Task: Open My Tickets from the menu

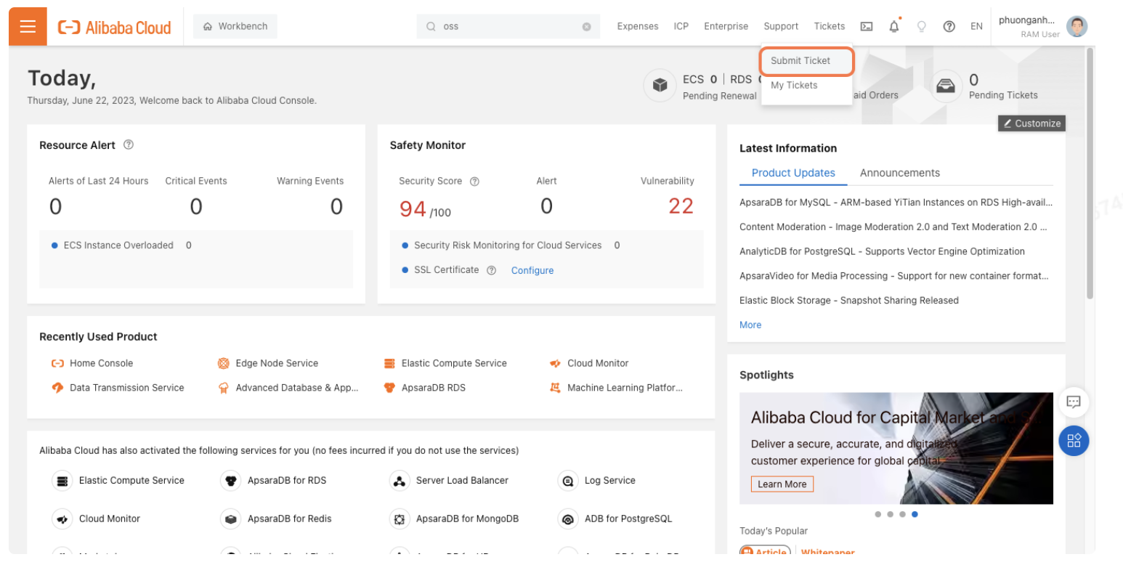Action: pyautogui.click(x=795, y=85)
